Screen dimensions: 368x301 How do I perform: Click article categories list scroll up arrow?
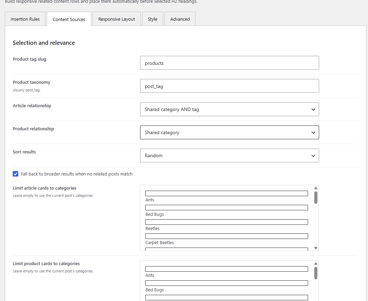[316, 188]
